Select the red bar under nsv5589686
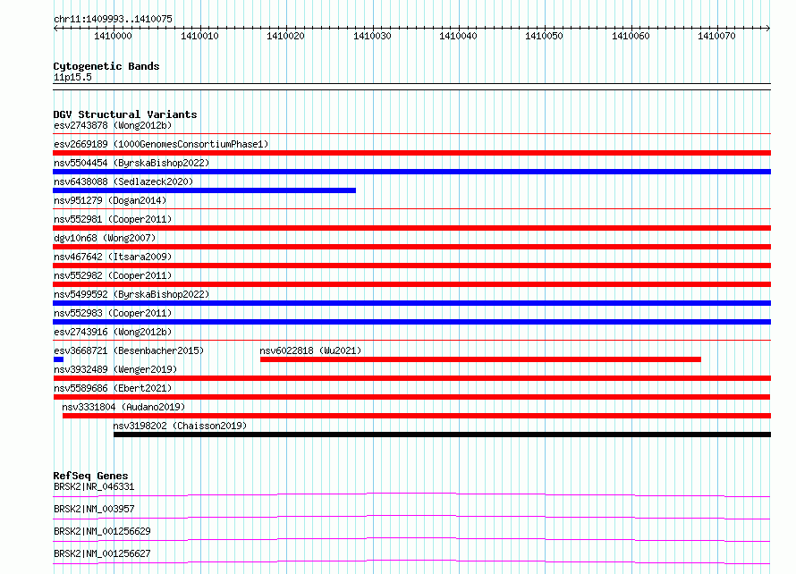 click(x=411, y=397)
